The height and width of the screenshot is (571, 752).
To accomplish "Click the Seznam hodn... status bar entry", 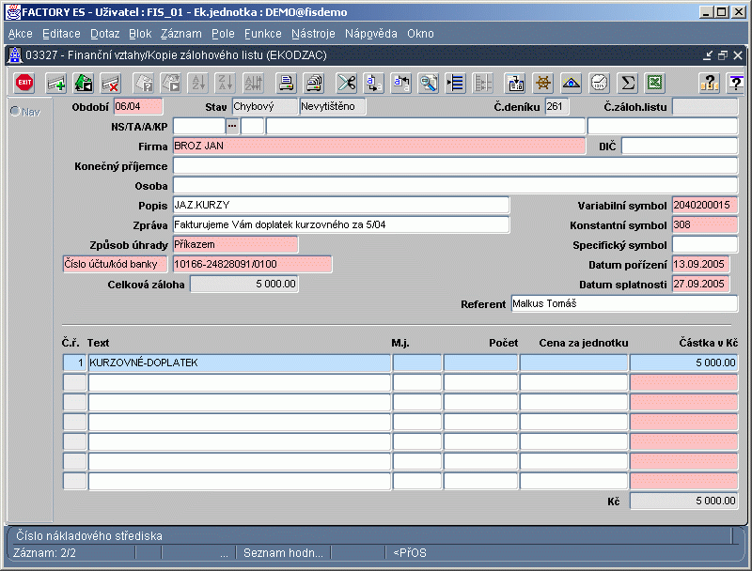I will (284, 553).
